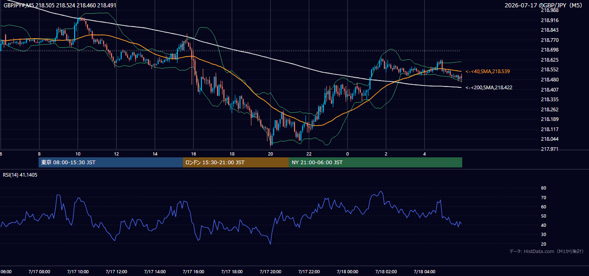Image resolution: width=589 pixels, height=276 pixels.
Task: Click the 7/17 12:00 time axis label
Action: coord(117,272)
